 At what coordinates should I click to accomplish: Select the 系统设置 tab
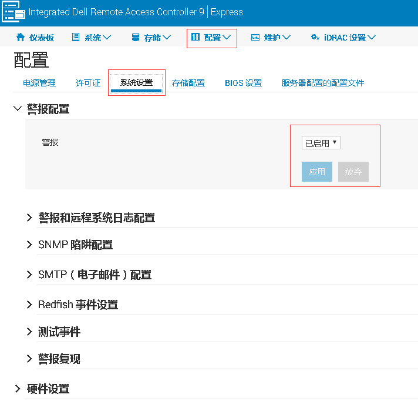tap(136, 82)
